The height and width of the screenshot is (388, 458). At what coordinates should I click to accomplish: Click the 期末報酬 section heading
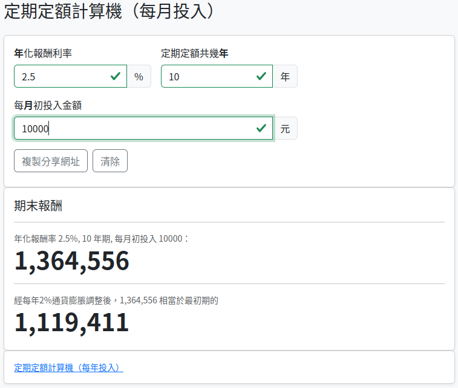(38, 206)
